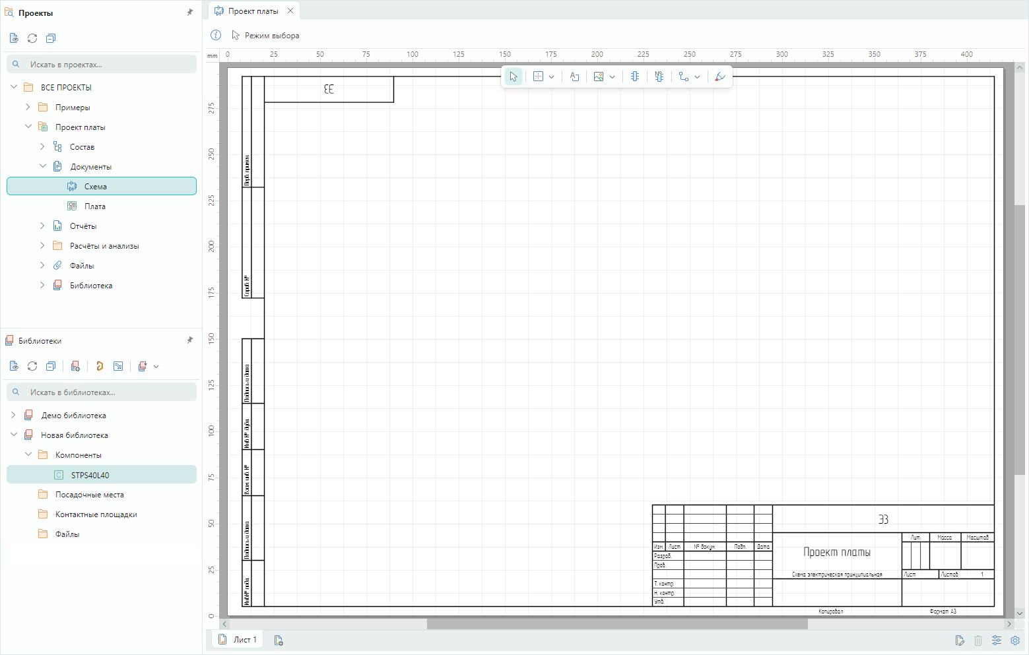Switch to the Лист 1 tab
Screen dimensions: 1029x655
238,640
